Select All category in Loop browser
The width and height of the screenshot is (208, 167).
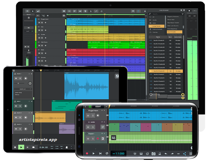[156, 17]
